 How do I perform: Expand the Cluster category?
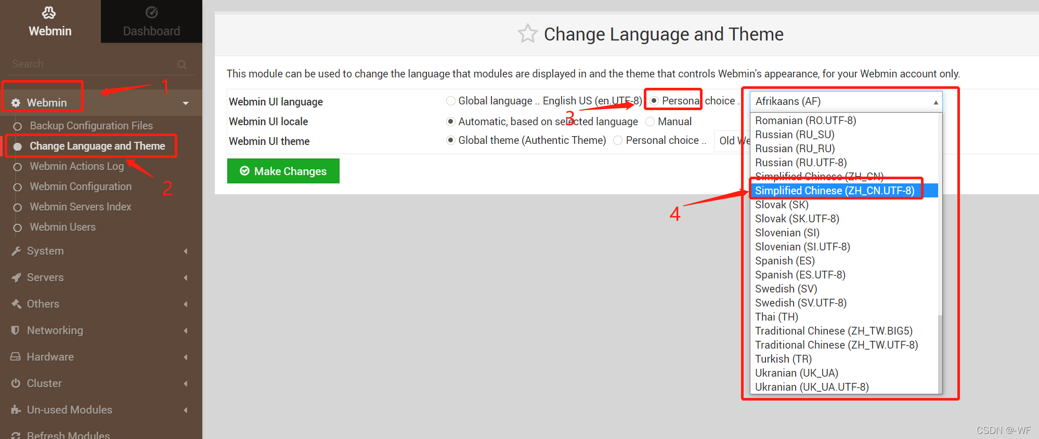coord(186,383)
